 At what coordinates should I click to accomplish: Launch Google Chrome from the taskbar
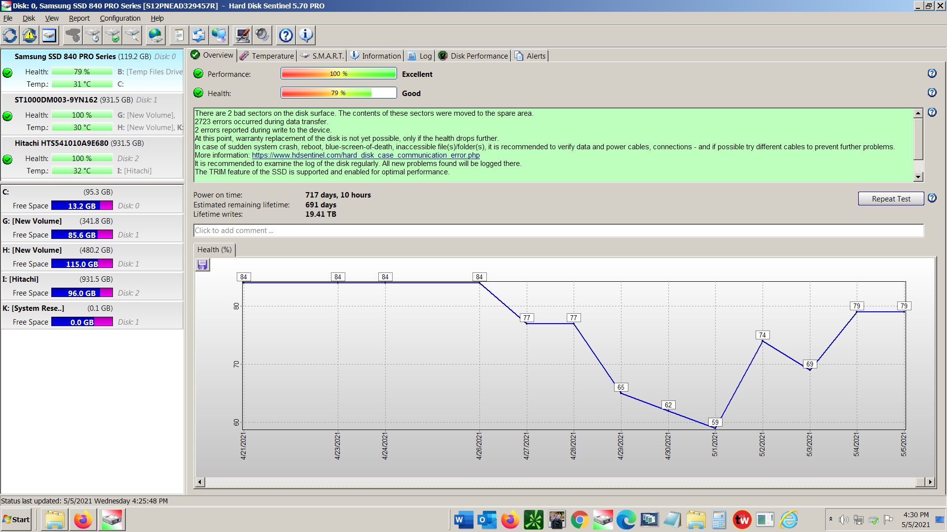[580, 520]
